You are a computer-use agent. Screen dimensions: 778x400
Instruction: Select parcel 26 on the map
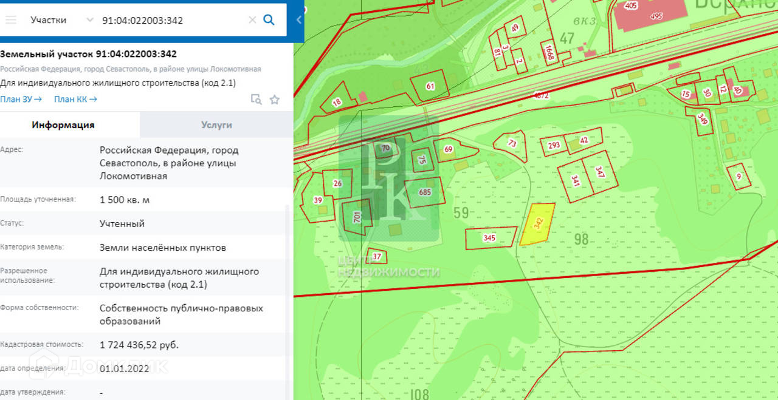coord(337,183)
